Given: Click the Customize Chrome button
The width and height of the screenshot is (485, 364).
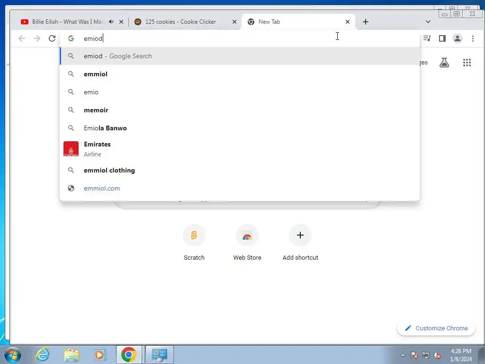Looking at the screenshot, I should point(436,328).
